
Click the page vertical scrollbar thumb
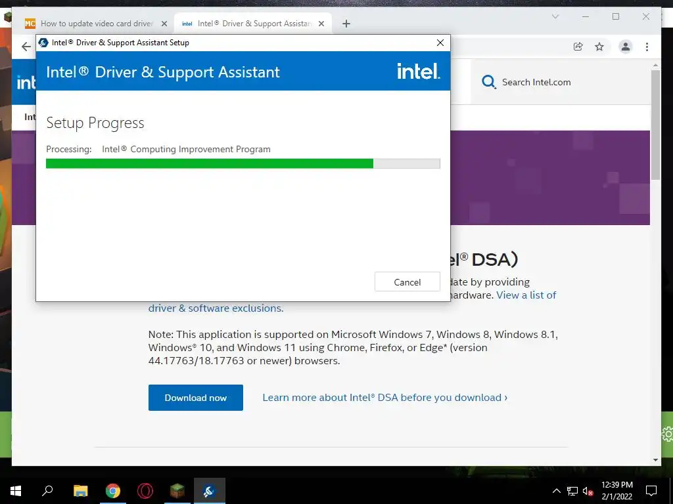pos(655,124)
